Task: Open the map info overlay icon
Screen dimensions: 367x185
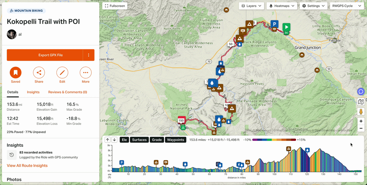Action: (x=361, y=102)
